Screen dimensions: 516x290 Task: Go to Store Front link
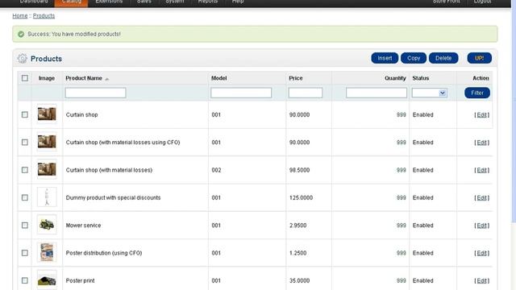(446, 2)
